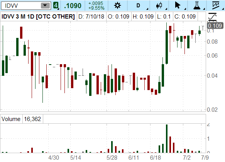The image size is (225, 162).
Task: Click the 0.109 price bubble on axis
Action: [215, 26]
